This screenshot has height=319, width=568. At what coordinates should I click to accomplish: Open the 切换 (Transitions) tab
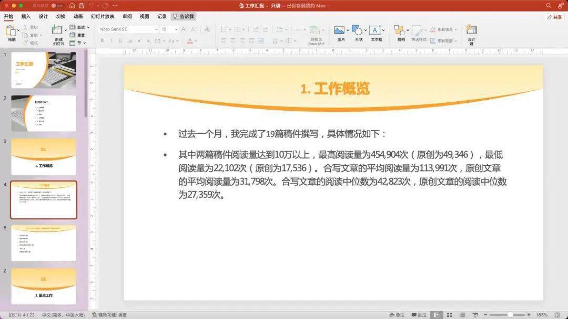(x=61, y=17)
